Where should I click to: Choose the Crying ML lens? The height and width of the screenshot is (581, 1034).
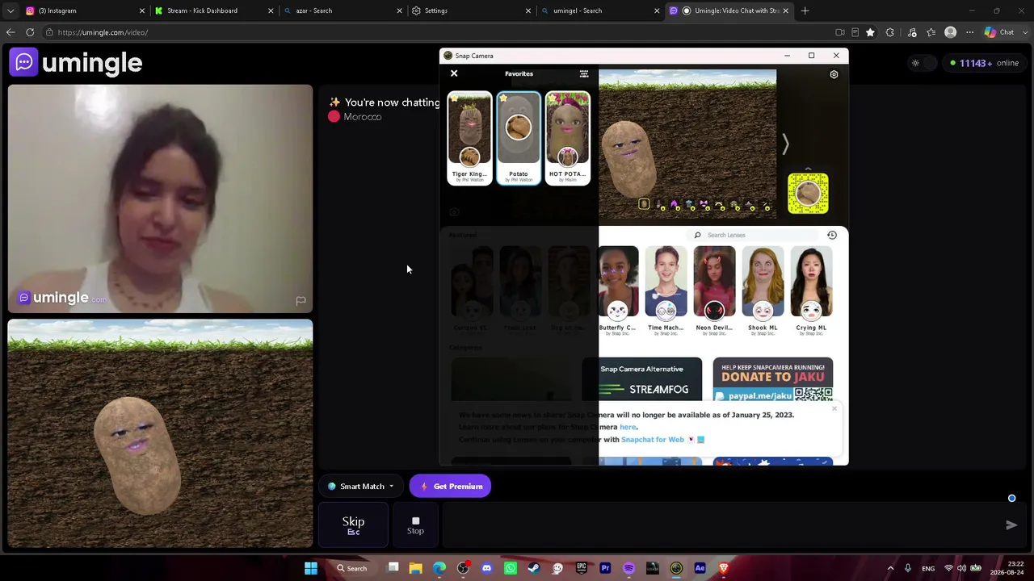point(811,290)
